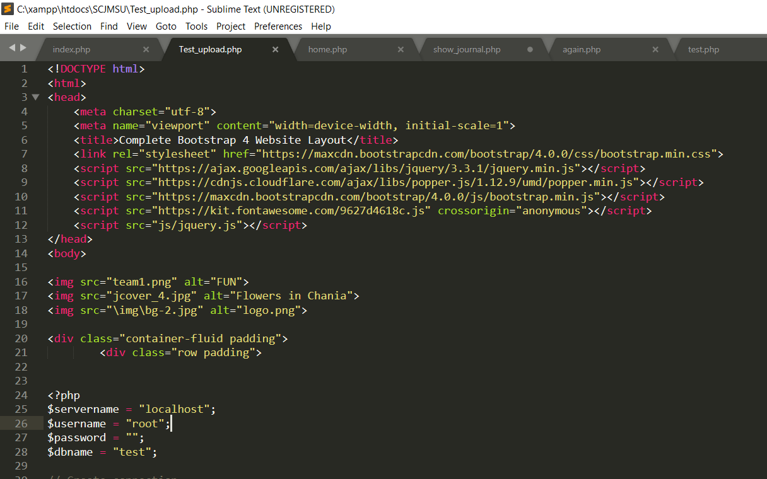
Task: Open the Selection menu
Action: click(x=72, y=26)
